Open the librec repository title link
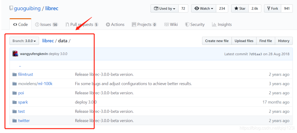 (52, 8)
